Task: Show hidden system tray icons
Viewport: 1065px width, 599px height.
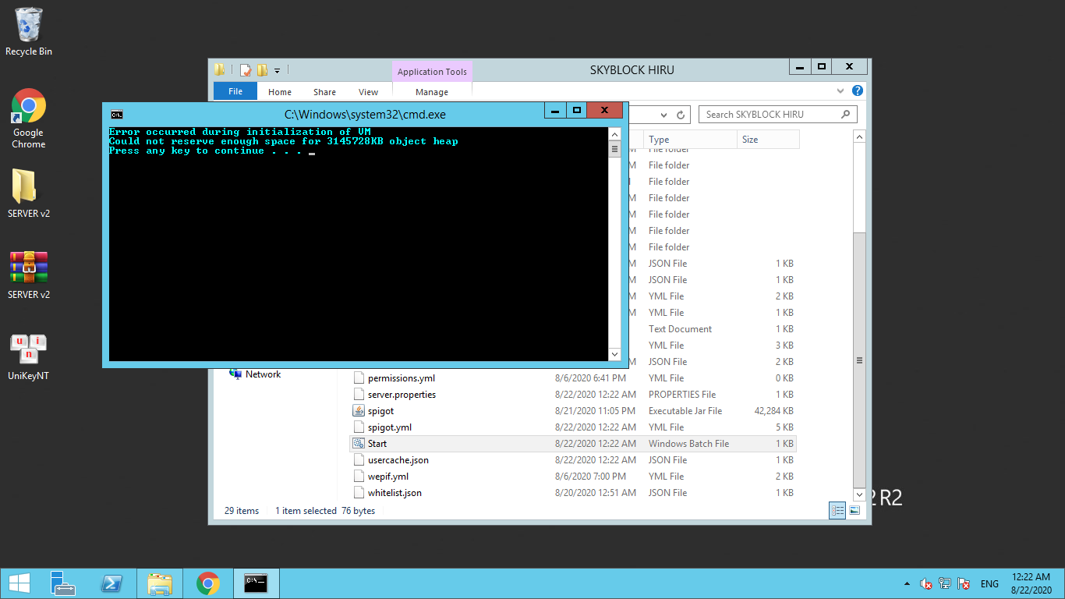Action: [906, 583]
